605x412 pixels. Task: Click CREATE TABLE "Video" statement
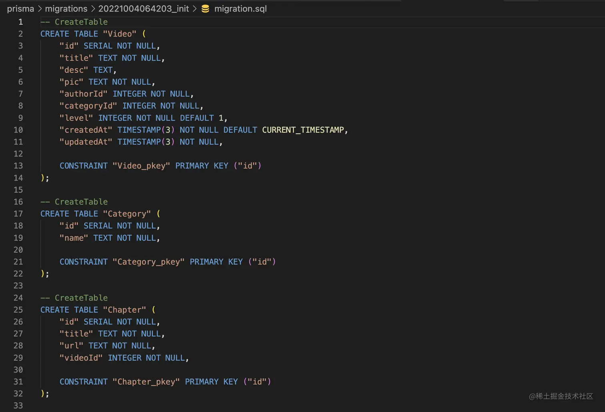coord(93,34)
